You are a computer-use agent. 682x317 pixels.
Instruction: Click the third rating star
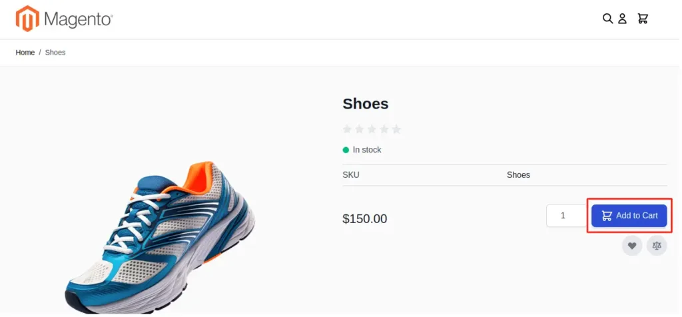372,129
